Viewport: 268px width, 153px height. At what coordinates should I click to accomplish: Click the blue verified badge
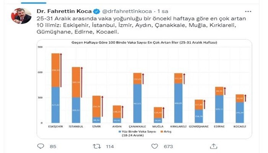click(x=96, y=11)
